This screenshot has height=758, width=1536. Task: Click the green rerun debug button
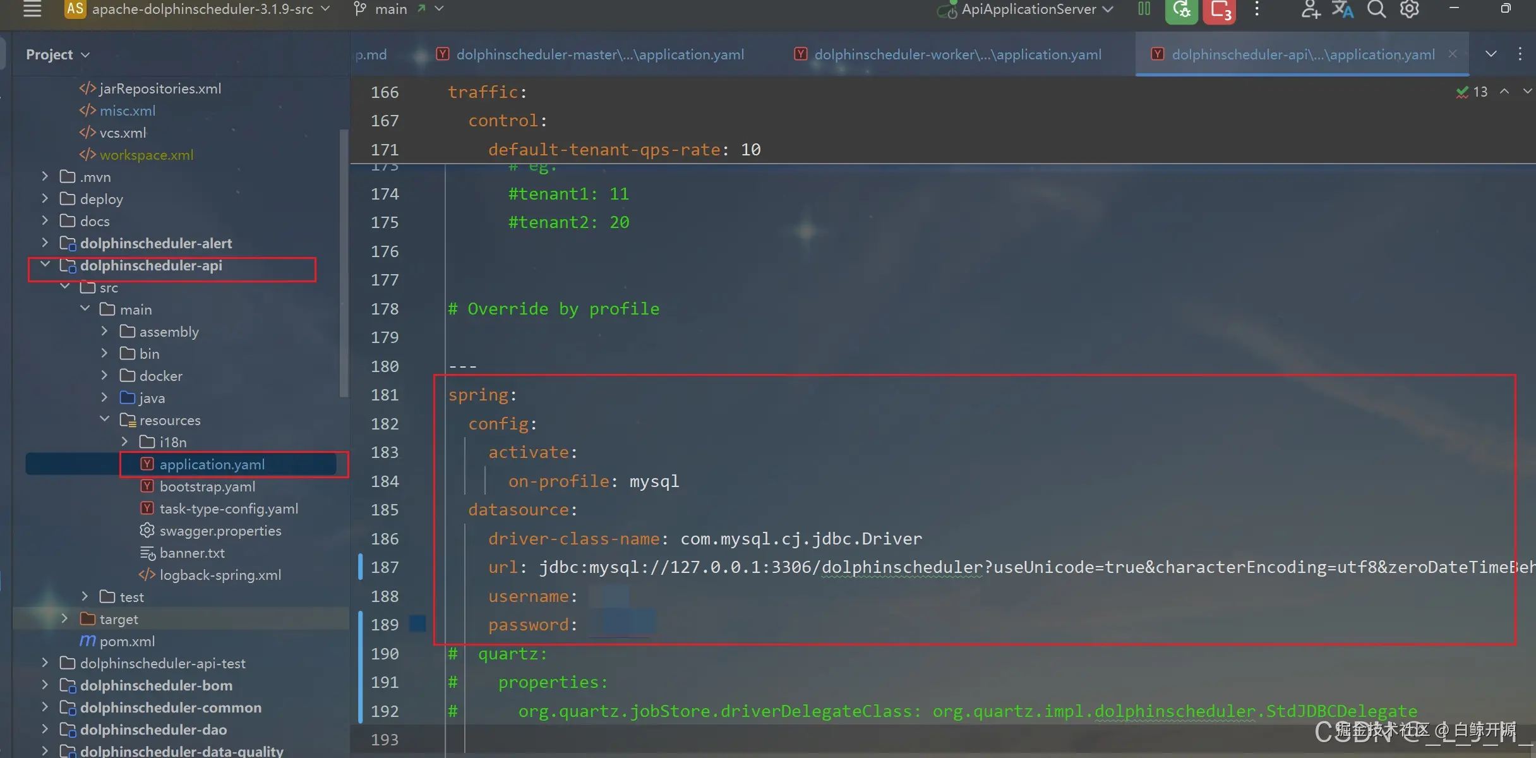[x=1181, y=10]
